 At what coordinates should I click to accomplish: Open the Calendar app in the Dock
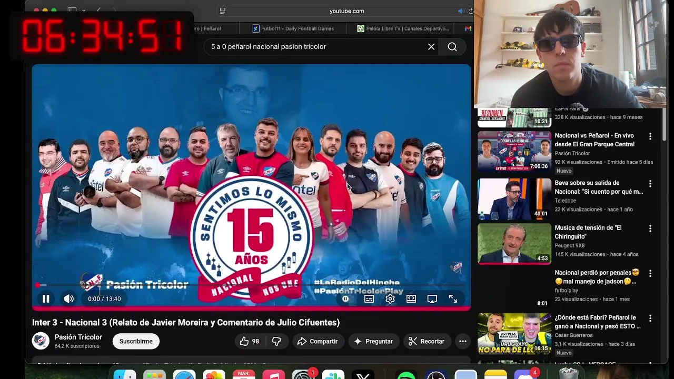pos(244,374)
